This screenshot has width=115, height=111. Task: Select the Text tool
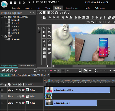coord(44,28)
